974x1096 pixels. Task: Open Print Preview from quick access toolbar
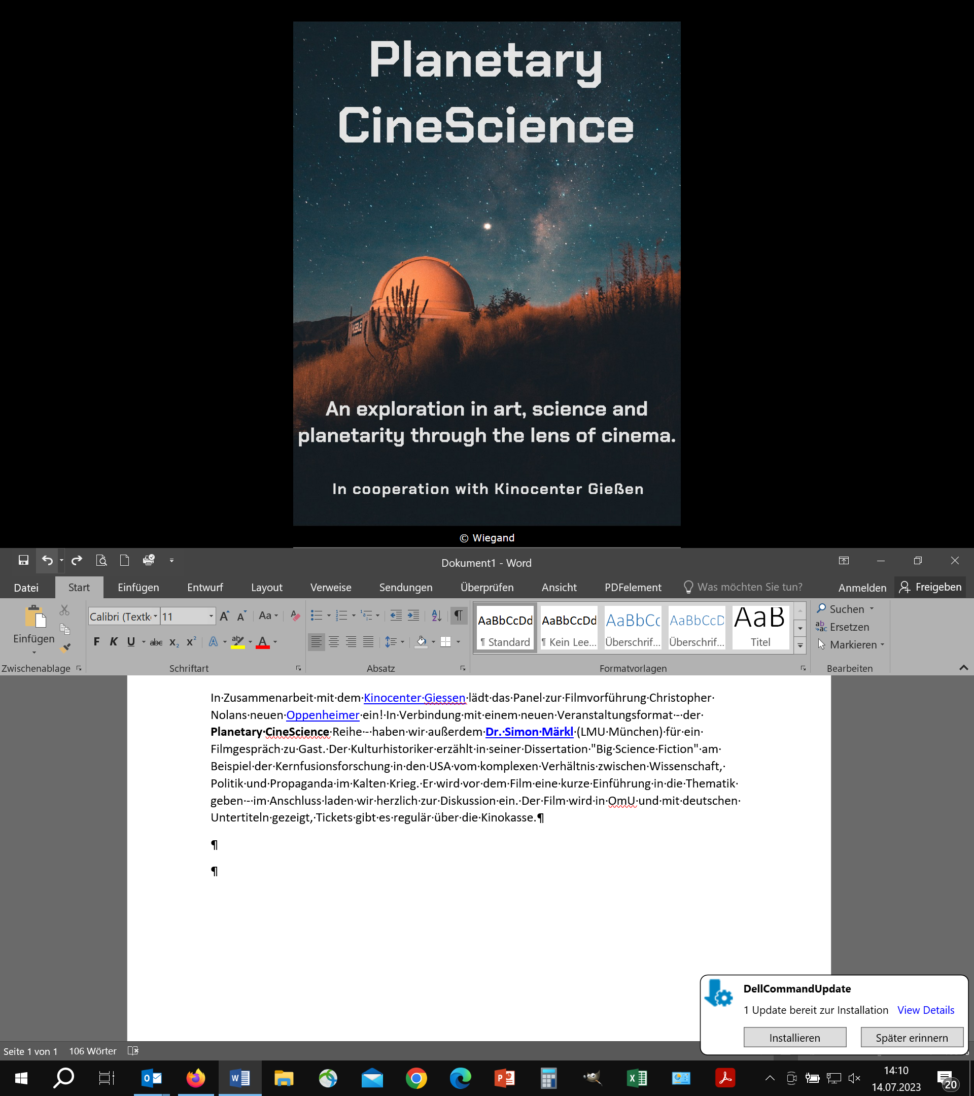click(x=101, y=560)
